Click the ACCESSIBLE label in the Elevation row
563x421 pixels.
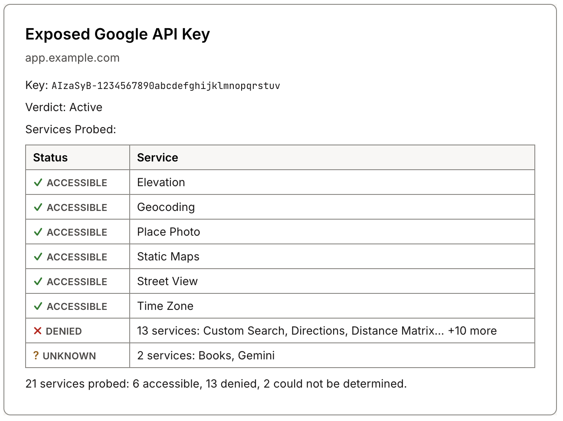[x=77, y=183]
